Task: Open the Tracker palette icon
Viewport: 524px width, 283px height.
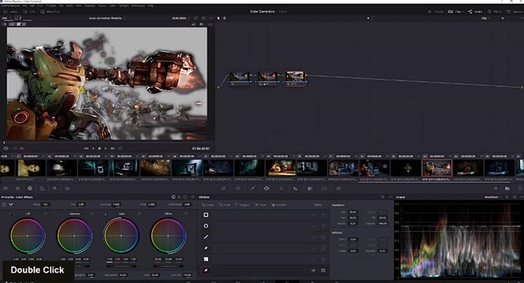Action: point(281,188)
